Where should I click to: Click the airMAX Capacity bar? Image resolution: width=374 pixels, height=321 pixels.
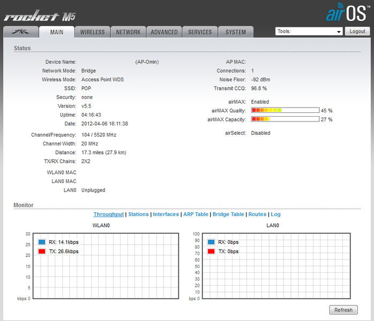285,119
